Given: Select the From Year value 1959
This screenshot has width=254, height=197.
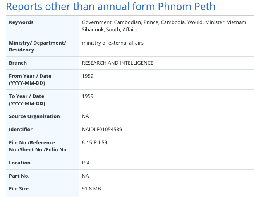Looking at the screenshot, I should [x=88, y=76].
